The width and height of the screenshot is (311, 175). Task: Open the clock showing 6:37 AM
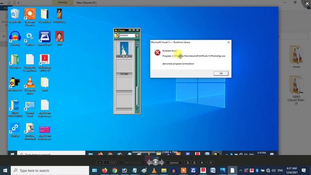292,171
